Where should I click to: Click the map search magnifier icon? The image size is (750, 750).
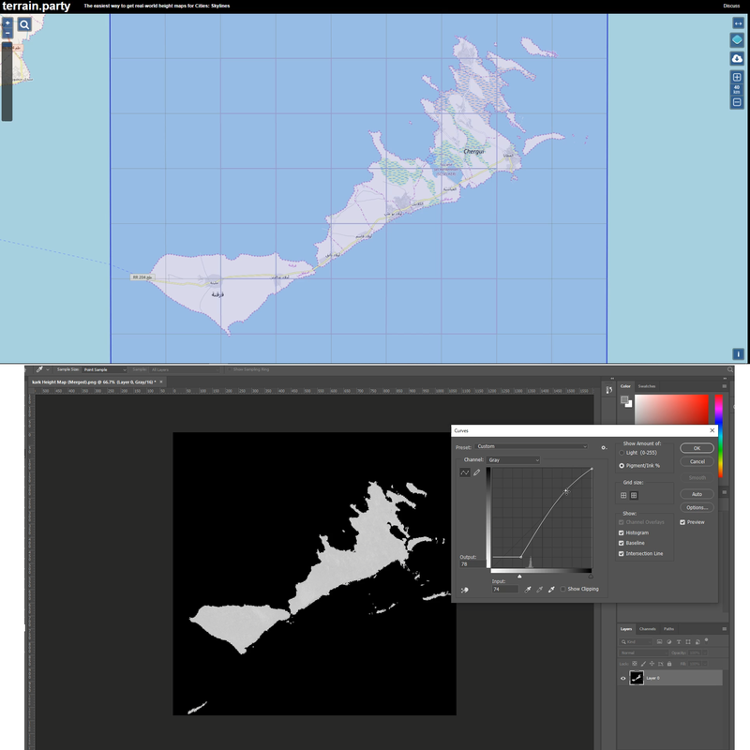[24, 24]
